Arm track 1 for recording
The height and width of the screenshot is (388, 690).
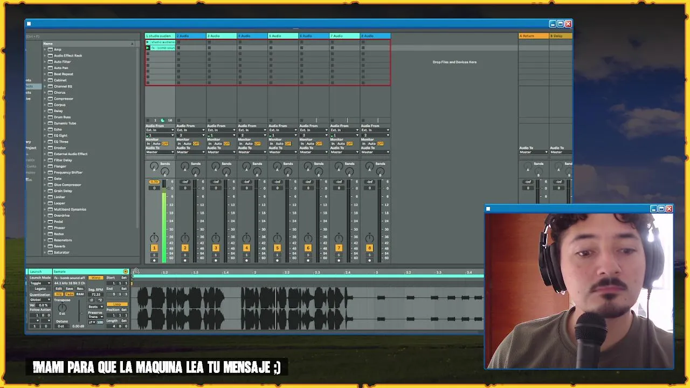(x=154, y=260)
